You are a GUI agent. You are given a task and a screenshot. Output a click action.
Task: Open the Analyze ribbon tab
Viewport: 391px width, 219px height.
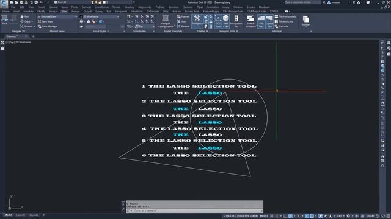coord(53,12)
